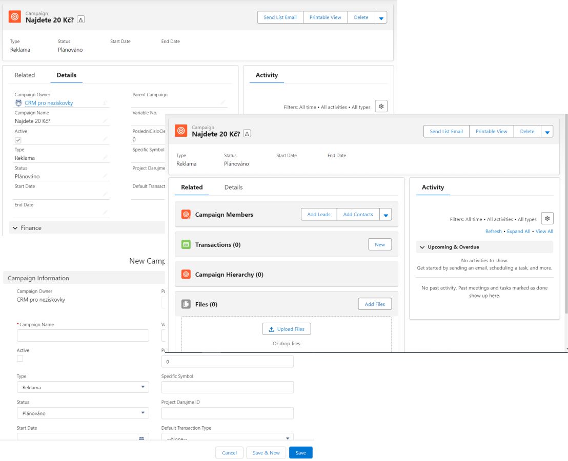Enable the Active checkbox in the New Campaign form
This screenshot has width=568, height=461.
(x=20, y=359)
